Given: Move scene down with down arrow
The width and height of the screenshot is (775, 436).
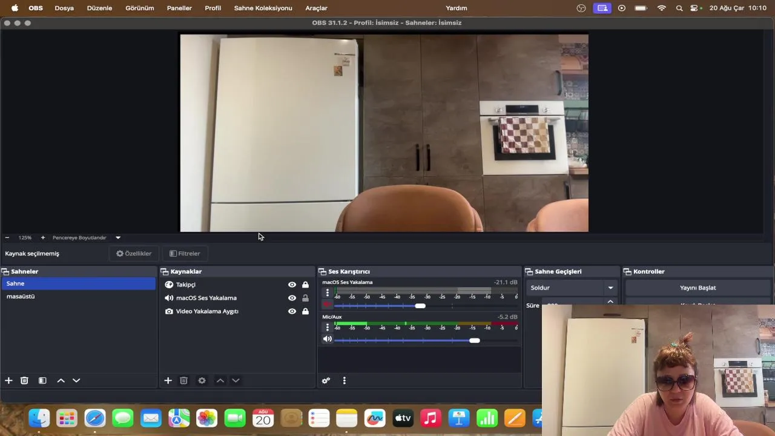Looking at the screenshot, I should pos(76,380).
